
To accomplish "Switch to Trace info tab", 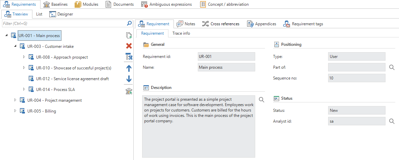I will pos(181,33).
